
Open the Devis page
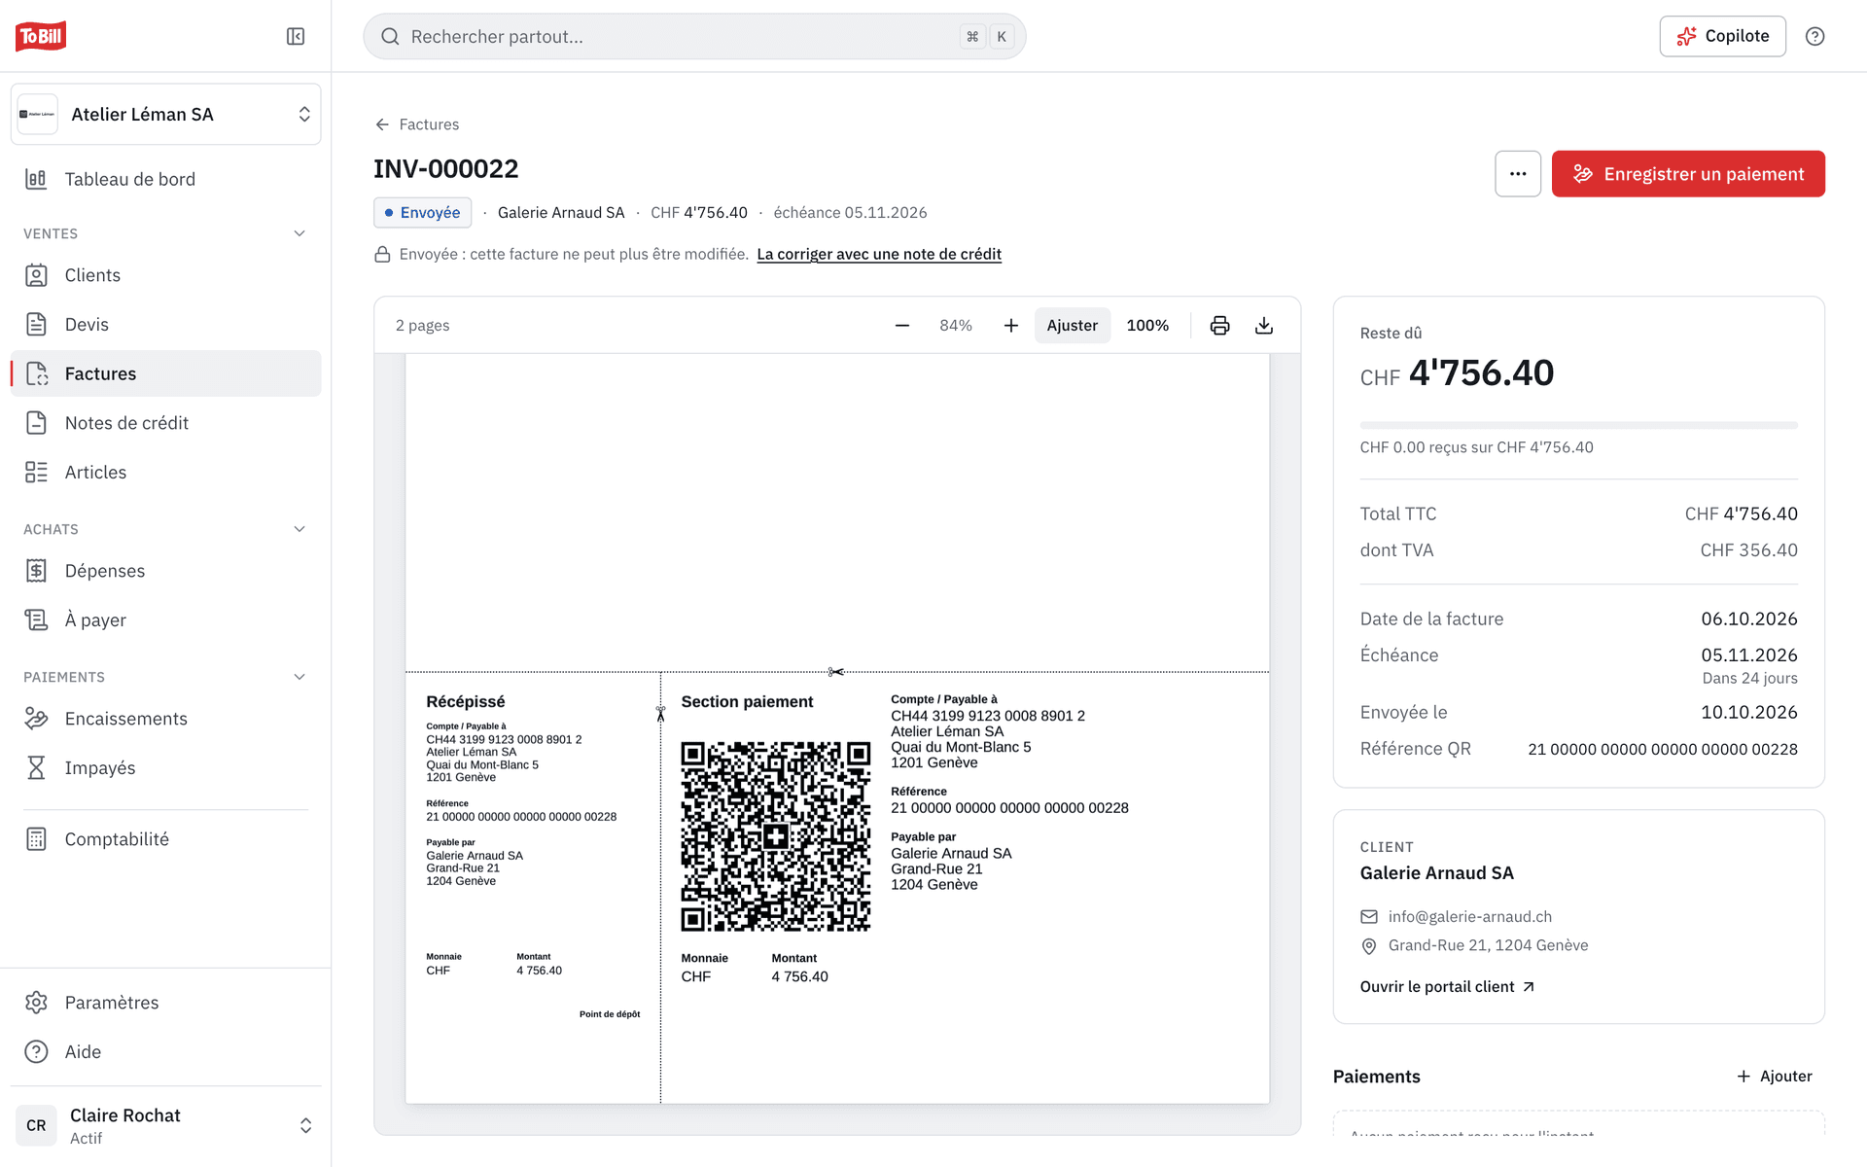165,325
